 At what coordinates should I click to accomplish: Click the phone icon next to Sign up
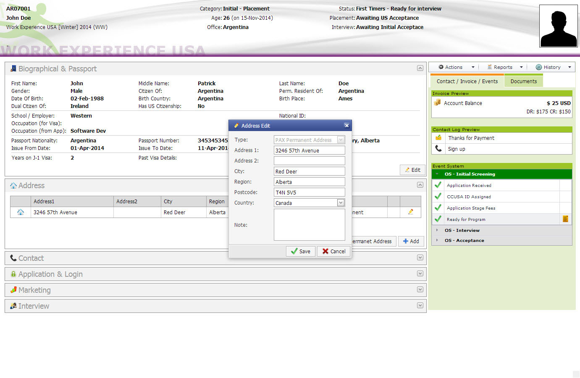pyautogui.click(x=438, y=149)
